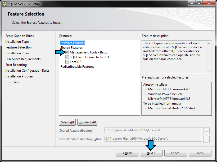Click Microsoft Visual Studio 2010 Shell entry
Screen dimensions: 217x162
[171, 108]
